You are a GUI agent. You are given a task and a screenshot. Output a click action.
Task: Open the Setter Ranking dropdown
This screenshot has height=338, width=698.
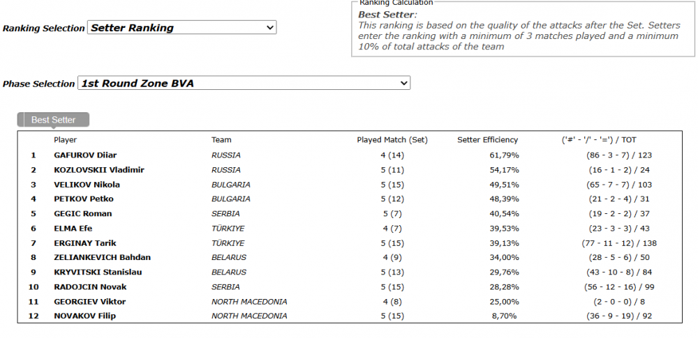pos(181,28)
